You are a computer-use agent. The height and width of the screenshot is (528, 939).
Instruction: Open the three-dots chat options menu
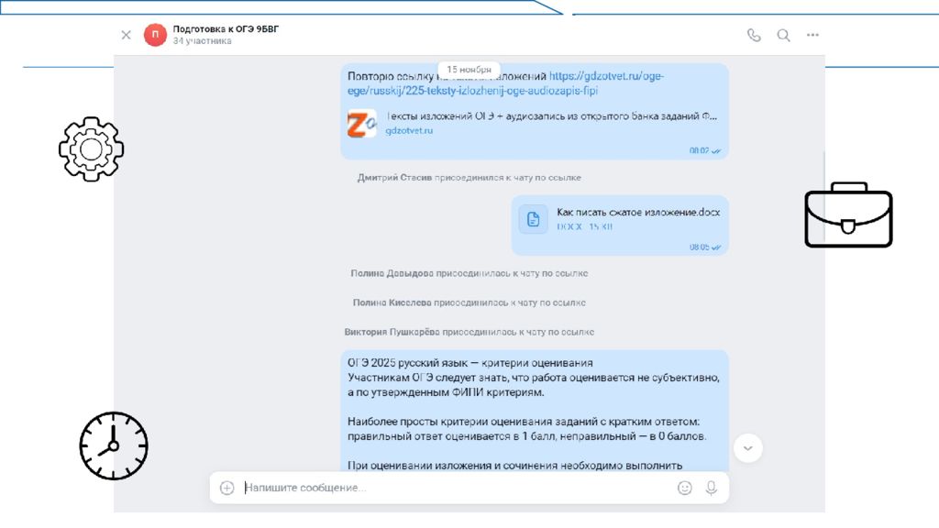[812, 36]
